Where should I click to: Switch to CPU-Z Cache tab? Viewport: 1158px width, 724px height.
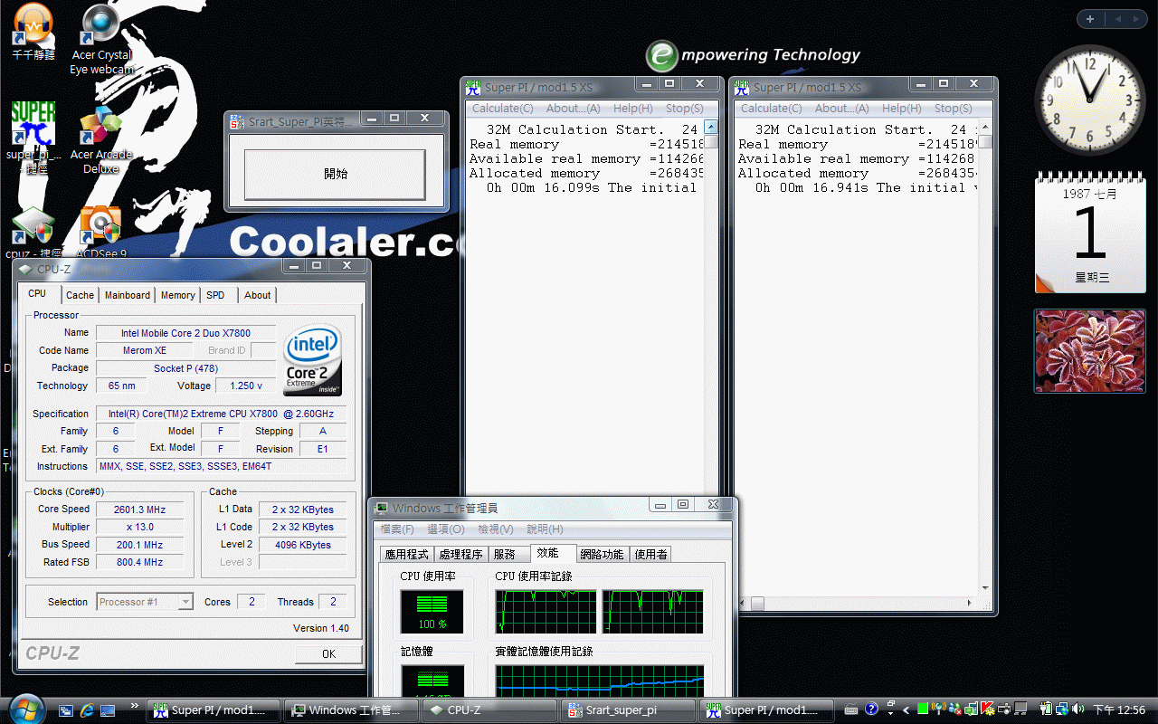tap(80, 295)
